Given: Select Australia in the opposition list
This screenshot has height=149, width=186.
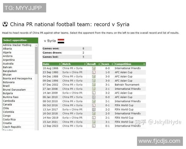Looking at the screenshot, I should tap(8, 64).
